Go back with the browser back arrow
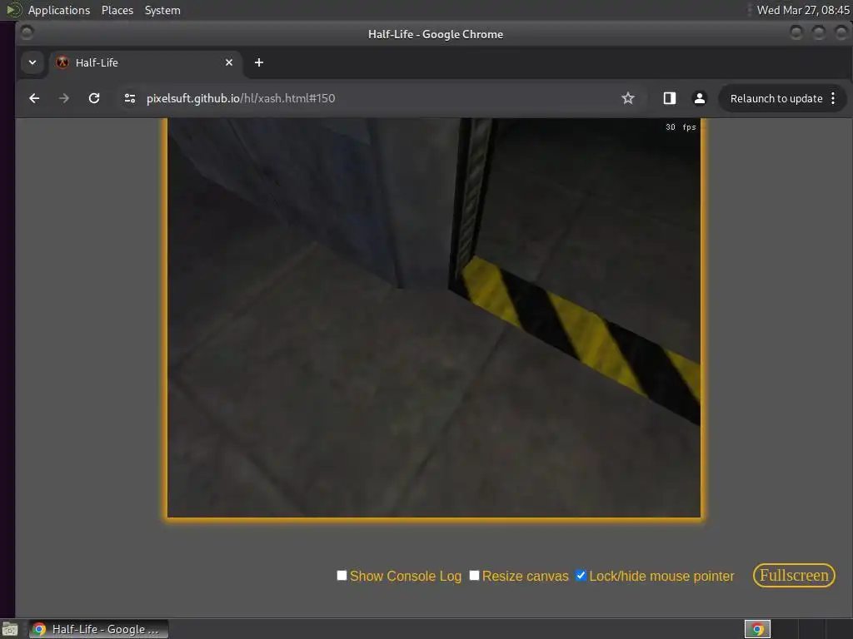 pos(34,98)
